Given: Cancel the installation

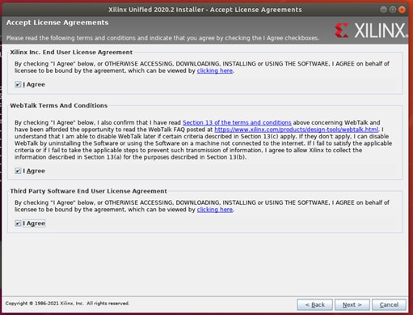Looking at the screenshot, I should 389,304.
